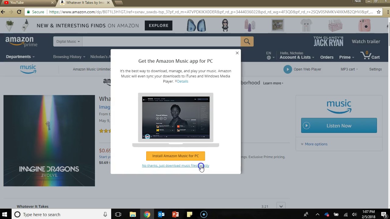Close the Amazon Music app dialog

[x=237, y=53]
